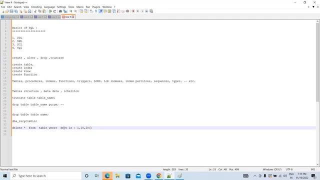Open the document list dropdown arrow at top right
320x180 pixels.
pos(313,7)
